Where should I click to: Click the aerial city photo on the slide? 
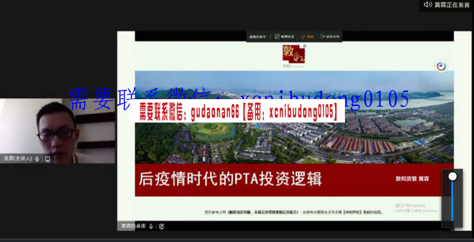click(294, 117)
